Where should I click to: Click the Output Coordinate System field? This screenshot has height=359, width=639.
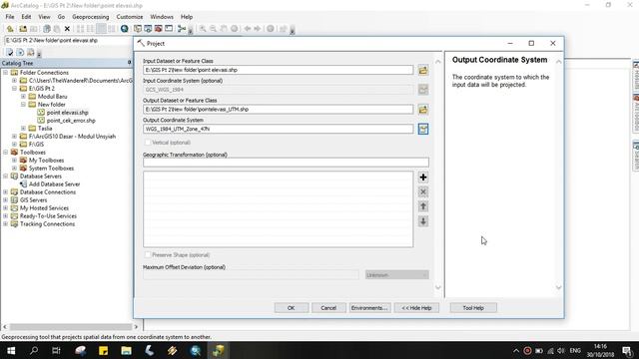(x=278, y=129)
